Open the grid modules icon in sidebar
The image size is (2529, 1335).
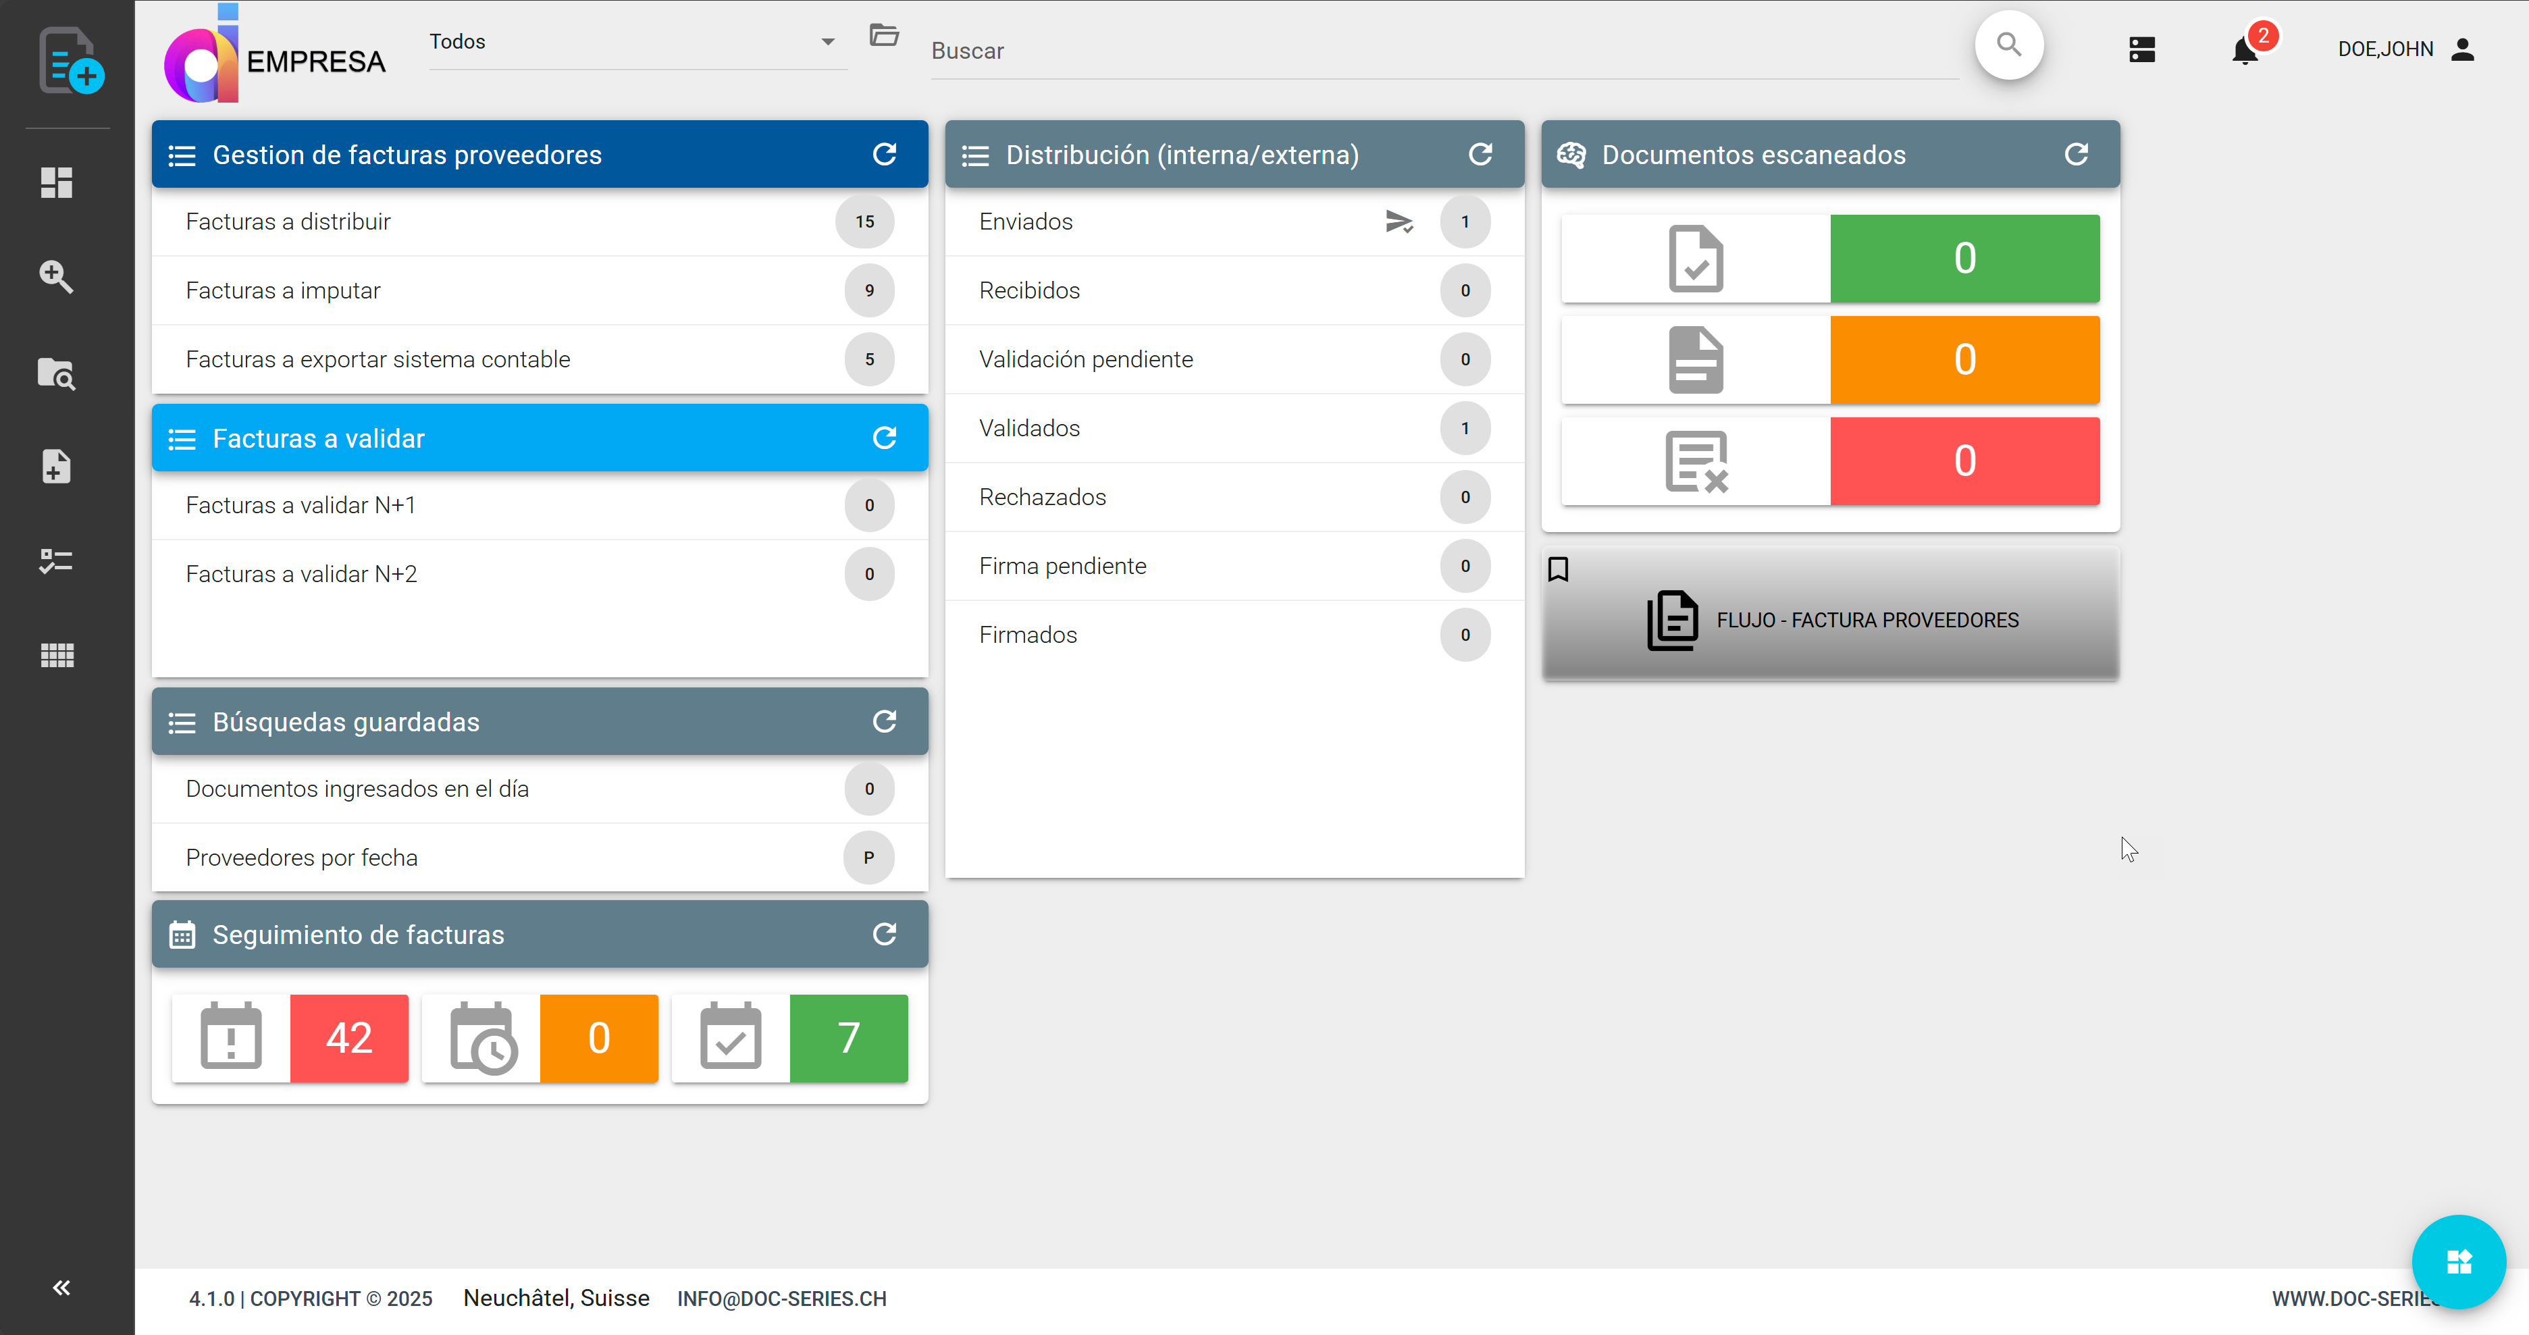click(56, 655)
